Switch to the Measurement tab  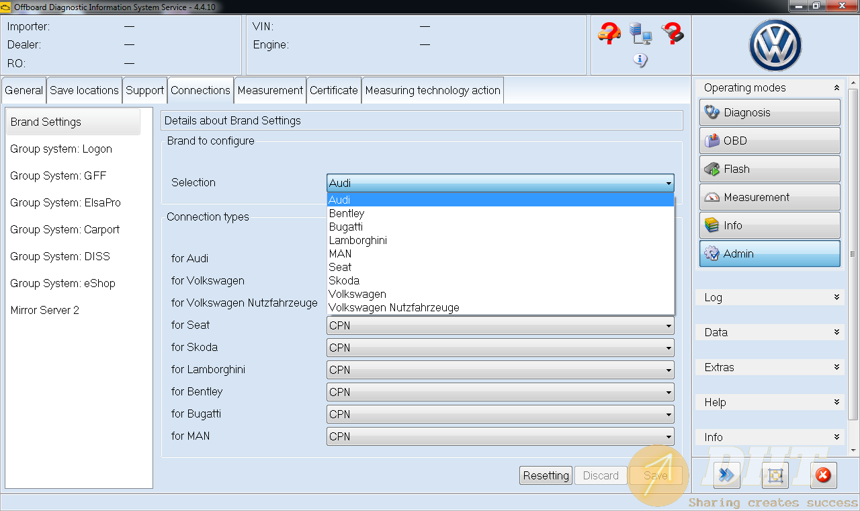click(270, 90)
